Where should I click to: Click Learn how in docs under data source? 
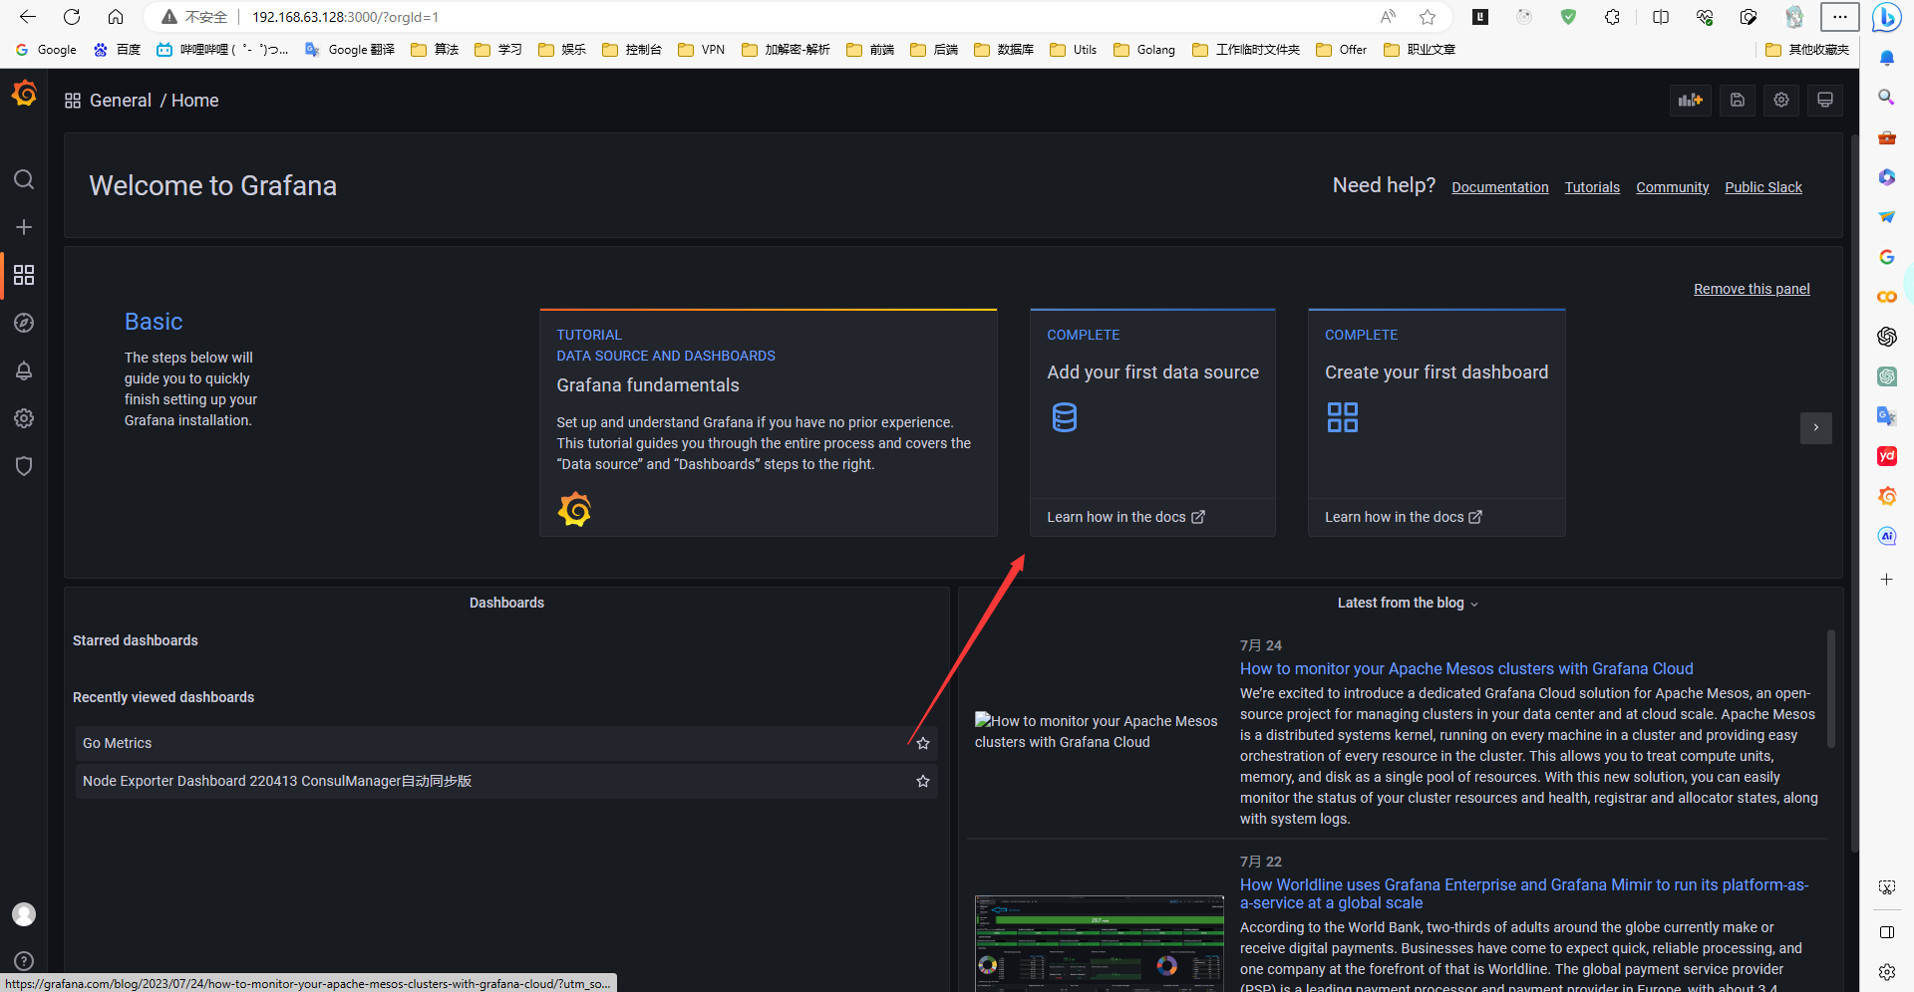1125,517
